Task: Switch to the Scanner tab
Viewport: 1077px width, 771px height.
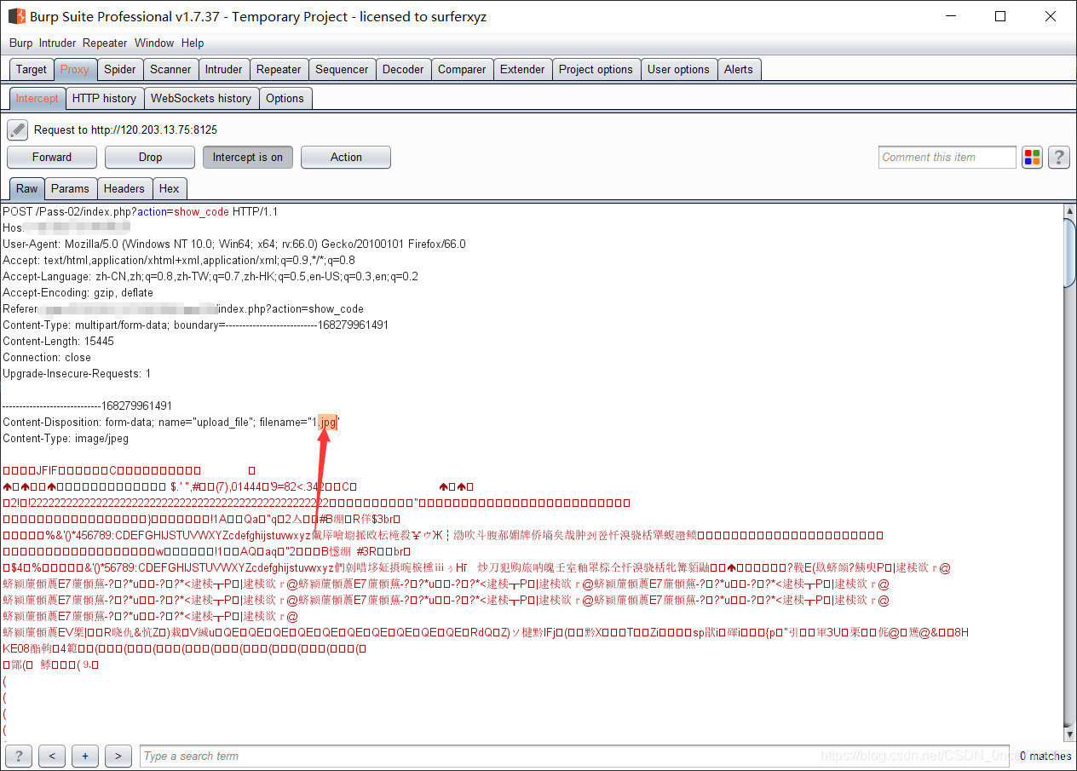Action: [171, 69]
